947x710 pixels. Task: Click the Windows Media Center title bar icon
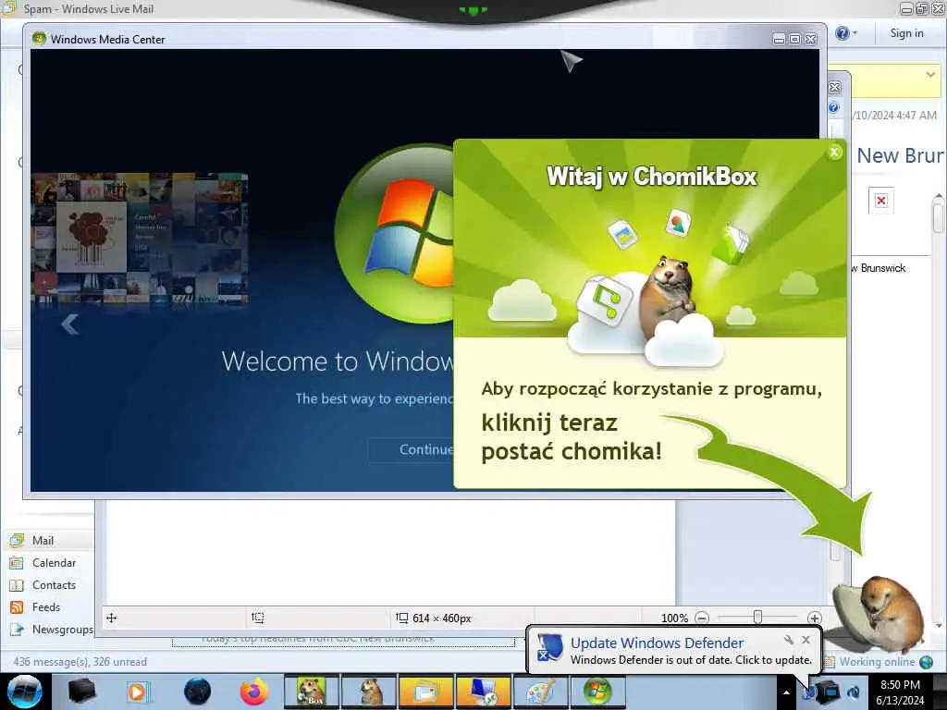(x=39, y=39)
